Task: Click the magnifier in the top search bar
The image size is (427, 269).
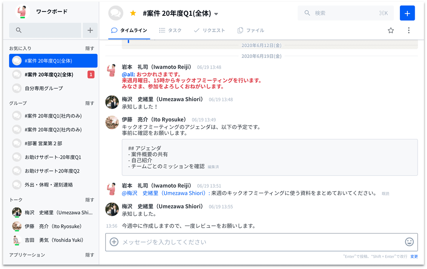Action: [x=307, y=13]
